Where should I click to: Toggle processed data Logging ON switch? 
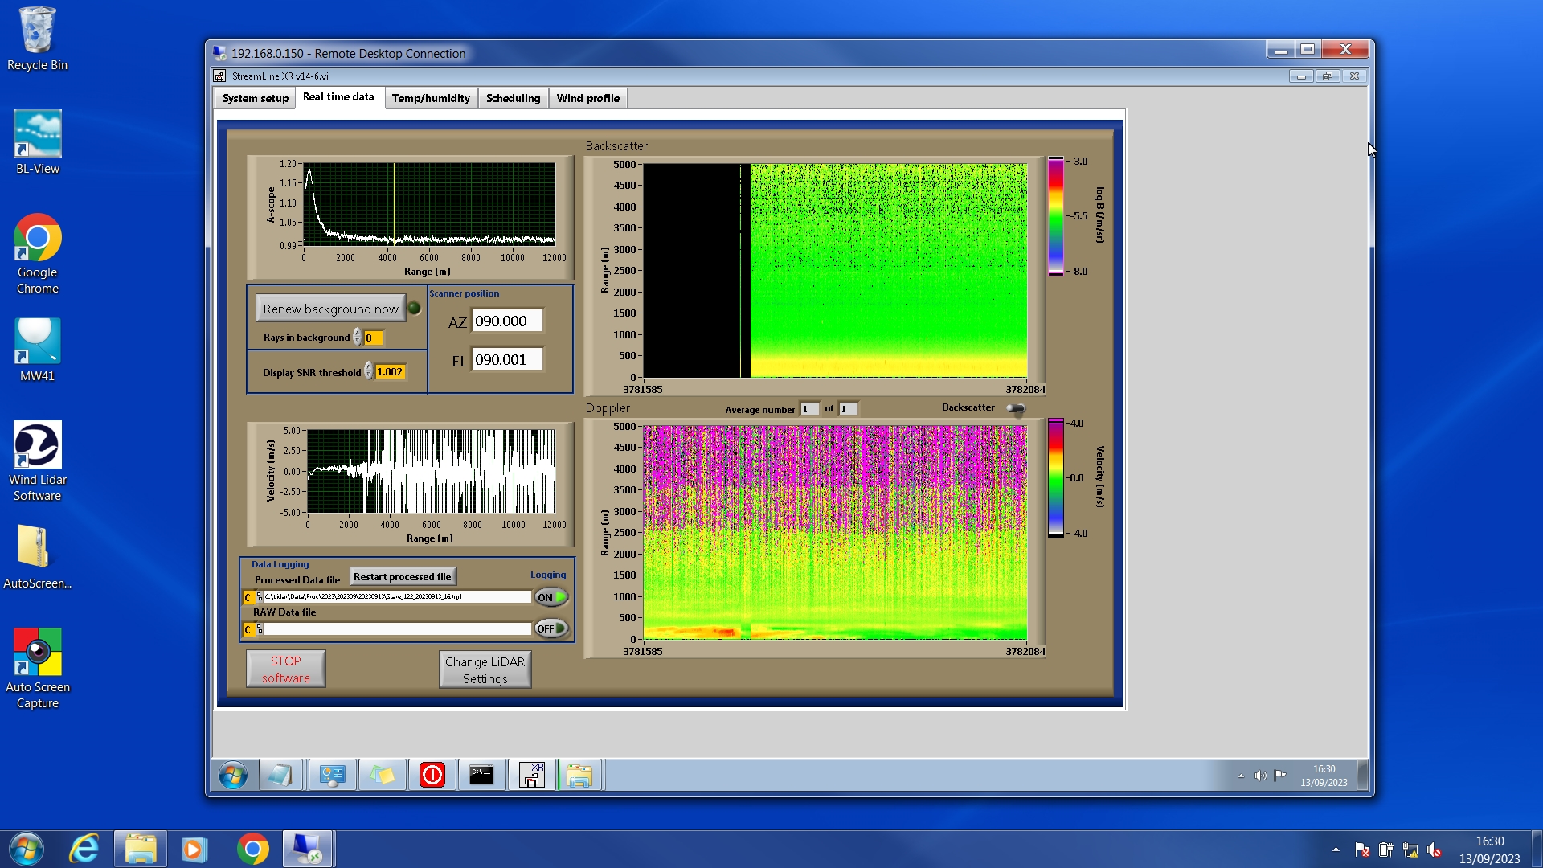[551, 597]
